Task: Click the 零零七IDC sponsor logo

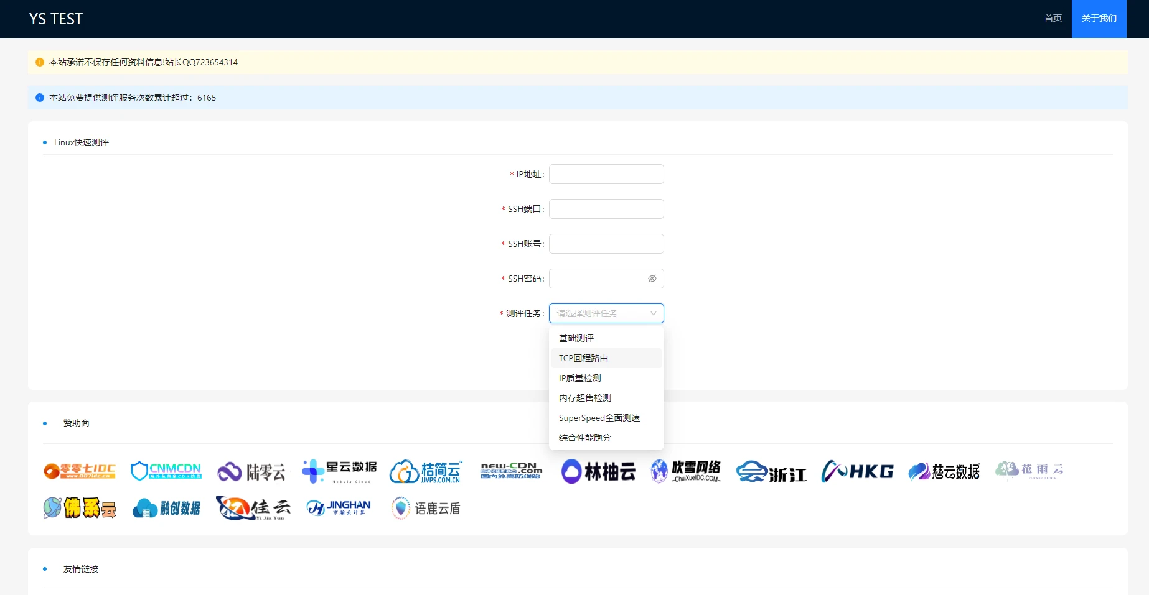Action: (80, 471)
